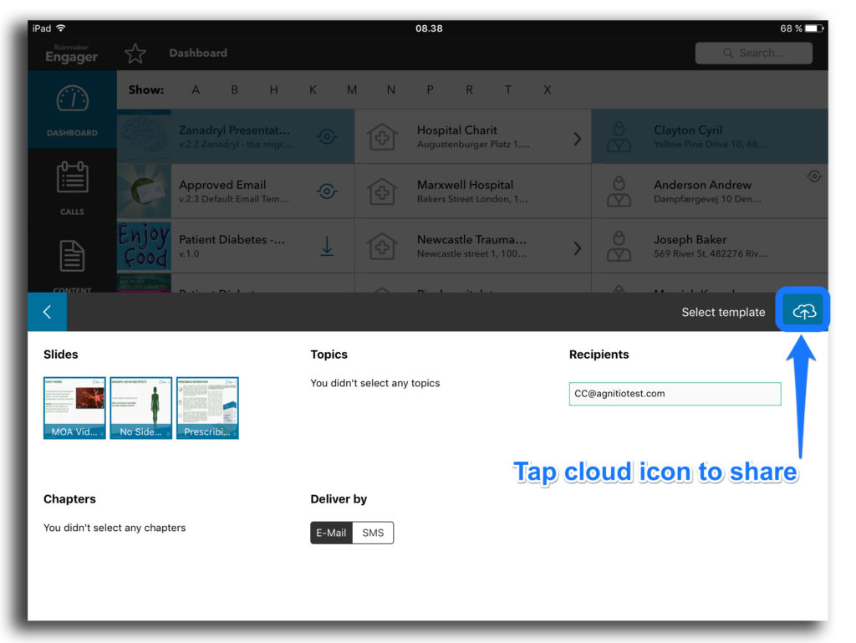
Task: Tap the hospital icon beside Marxwell Hospital
Action: point(382,191)
